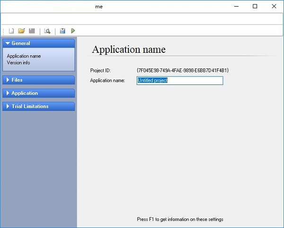The image size is (284, 228).
Task: Click the toolbar drag grip handle
Action: tap(4, 31)
